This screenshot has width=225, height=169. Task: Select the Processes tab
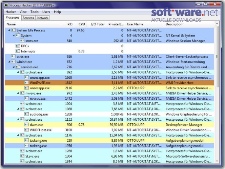pyautogui.click(x=13, y=18)
